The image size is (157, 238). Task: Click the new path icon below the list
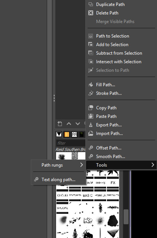click(60, 124)
